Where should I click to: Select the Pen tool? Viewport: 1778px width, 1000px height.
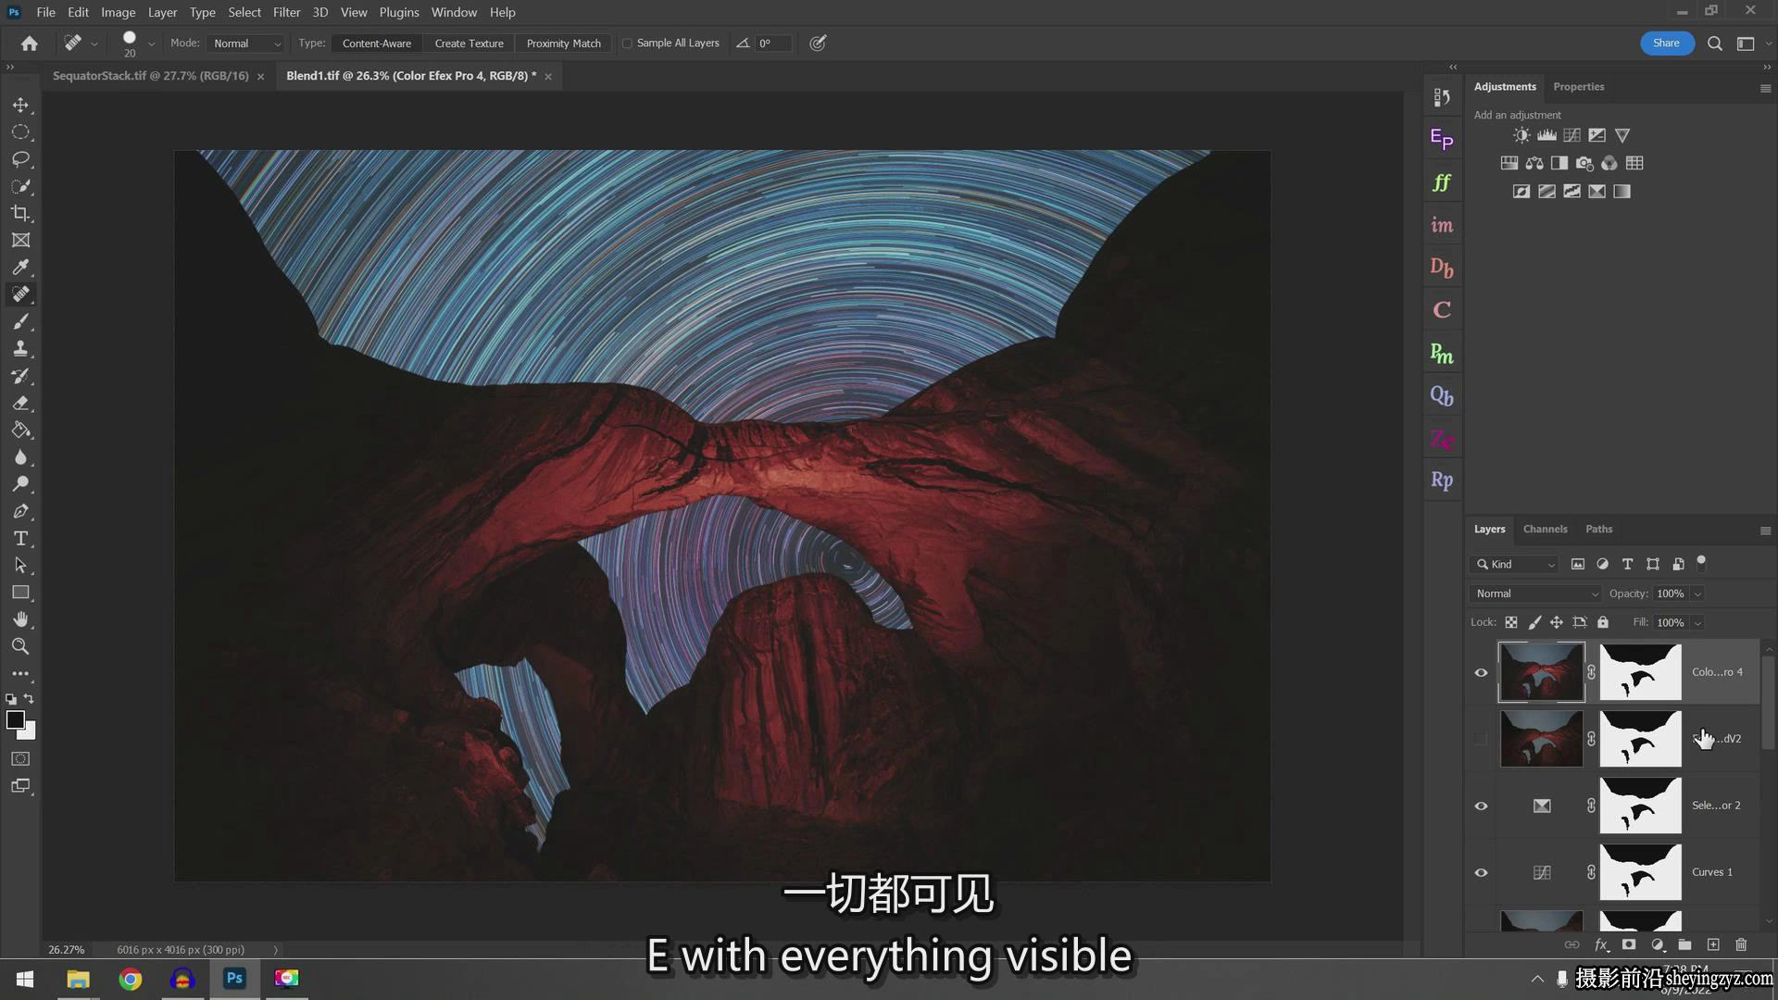point(20,511)
